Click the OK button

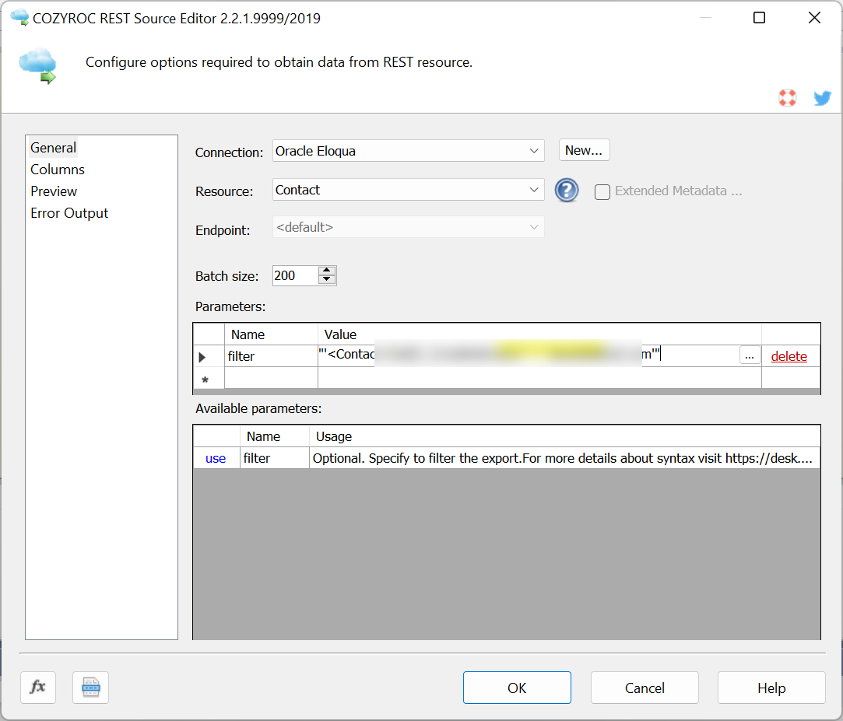point(517,688)
